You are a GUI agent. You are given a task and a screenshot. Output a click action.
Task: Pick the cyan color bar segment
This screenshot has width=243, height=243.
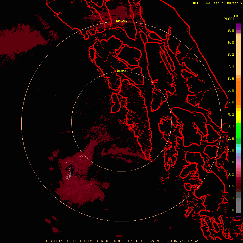(238, 148)
